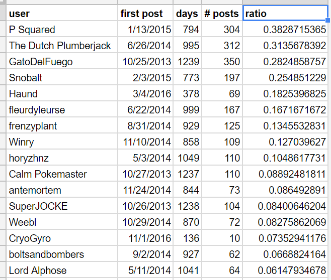Select the 'CryoGyro' user cell
This screenshot has width=331, height=280.
click(x=62, y=238)
